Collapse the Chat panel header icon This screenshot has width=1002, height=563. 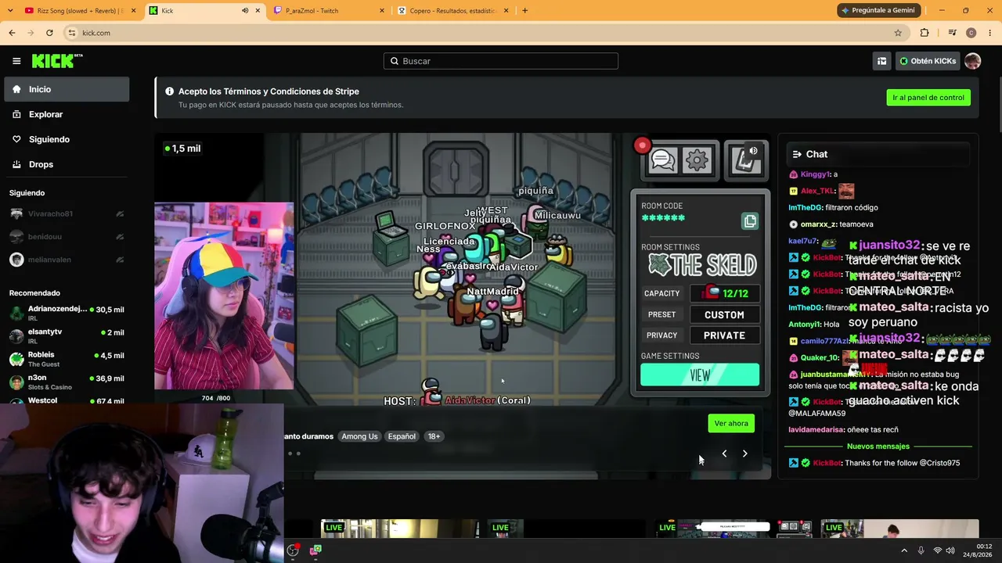pos(797,154)
